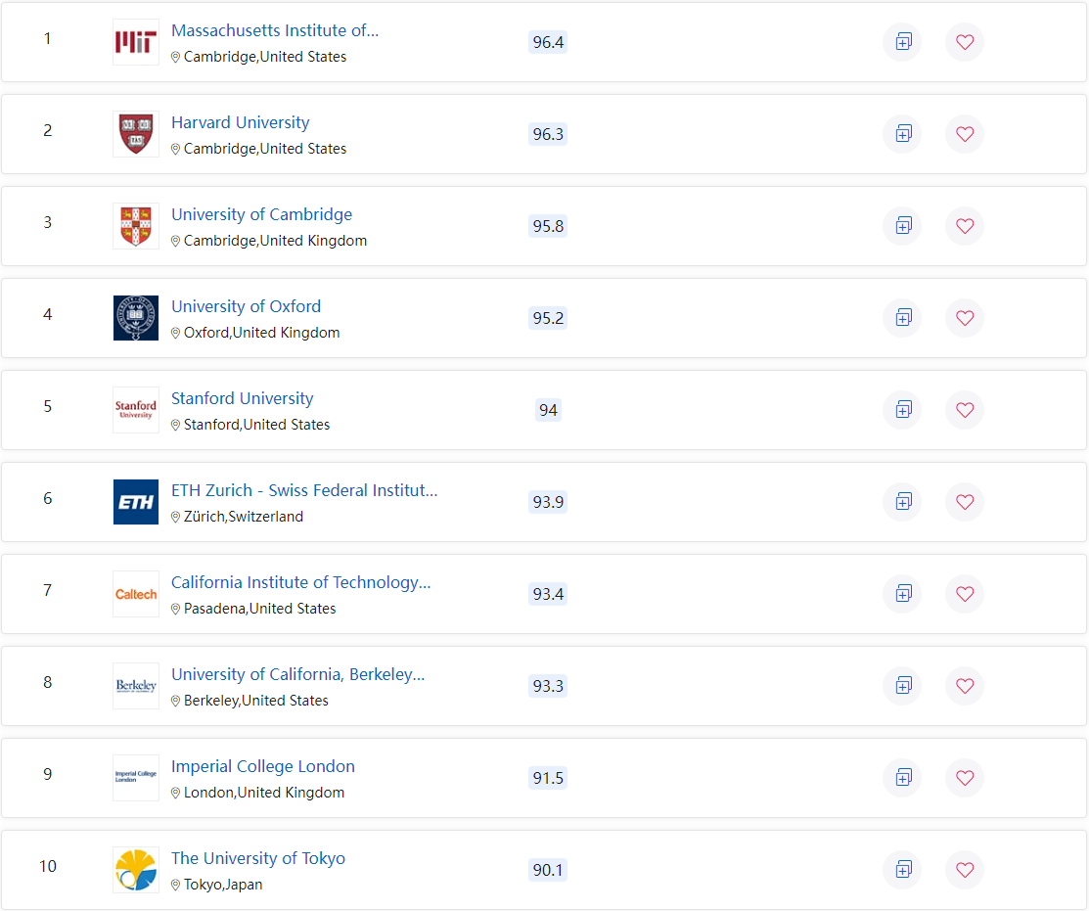Viewport: 1089px width, 911px height.
Task: Like University of Oxford using the heart
Action: coord(965,318)
